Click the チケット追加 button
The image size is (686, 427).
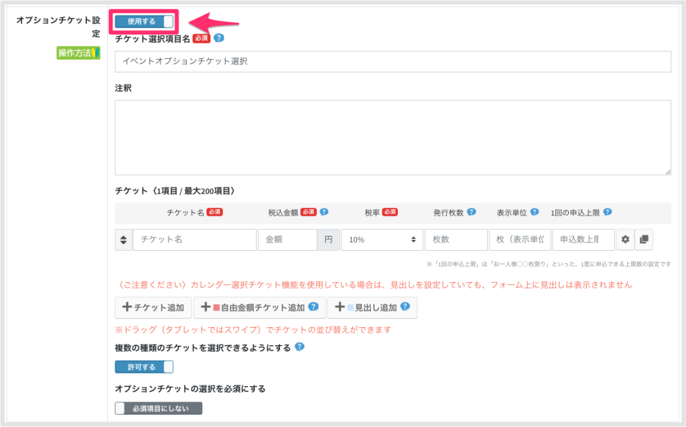coord(153,308)
